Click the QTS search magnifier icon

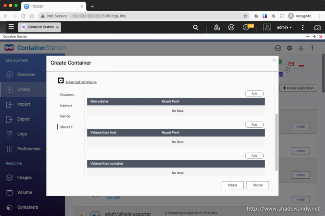point(195,27)
